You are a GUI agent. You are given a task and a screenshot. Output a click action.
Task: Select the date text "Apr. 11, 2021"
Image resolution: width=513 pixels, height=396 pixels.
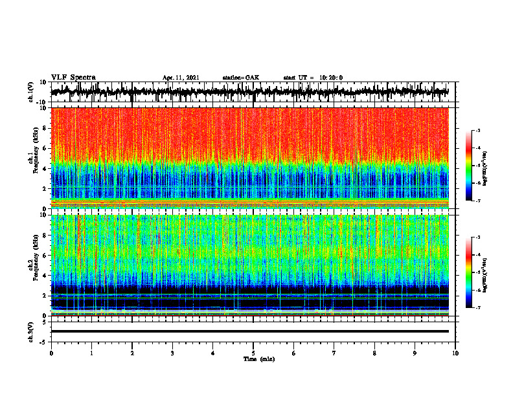click(181, 78)
